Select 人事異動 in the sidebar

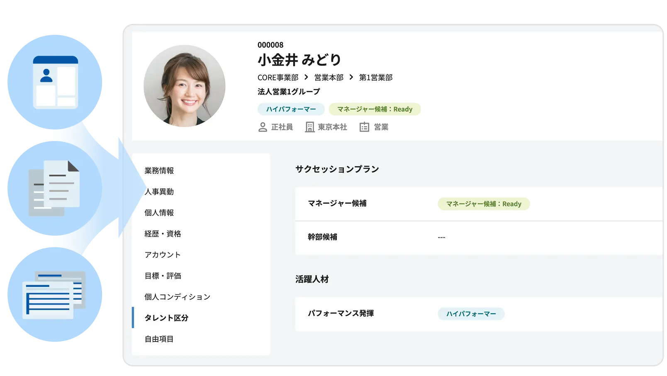[x=159, y=192]
